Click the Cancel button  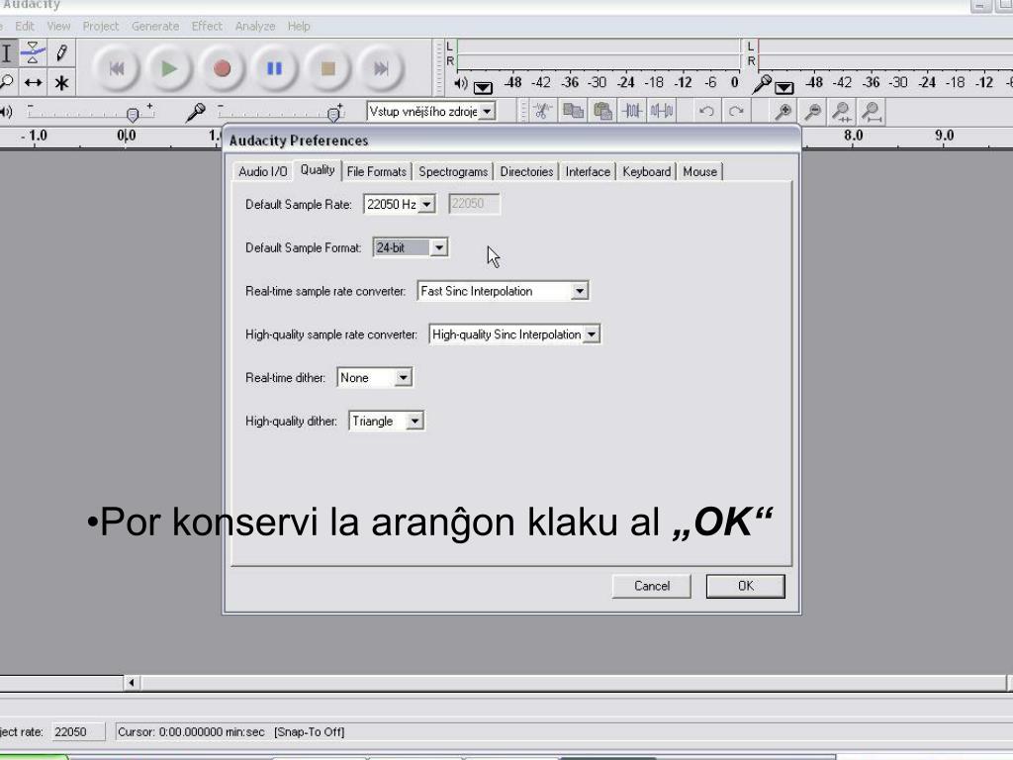pos(651,586)
